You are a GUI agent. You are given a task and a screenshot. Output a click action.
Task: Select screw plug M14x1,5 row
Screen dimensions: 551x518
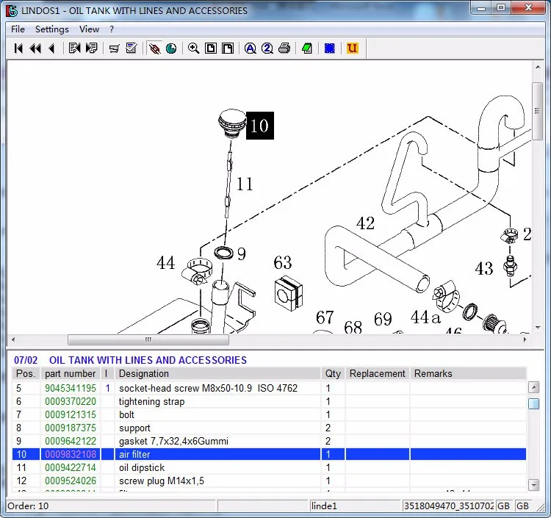pyautogui.click(x=269, y=481)
